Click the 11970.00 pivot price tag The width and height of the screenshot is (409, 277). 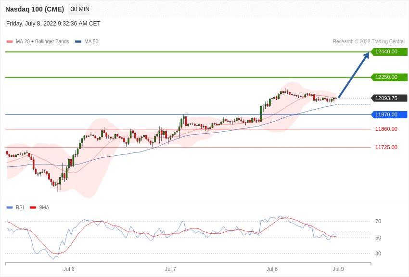389,114
